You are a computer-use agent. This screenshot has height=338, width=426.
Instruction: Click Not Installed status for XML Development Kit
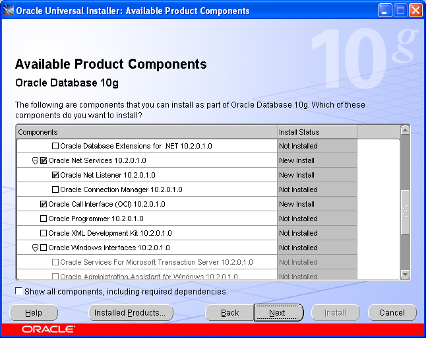click(298, 233)
